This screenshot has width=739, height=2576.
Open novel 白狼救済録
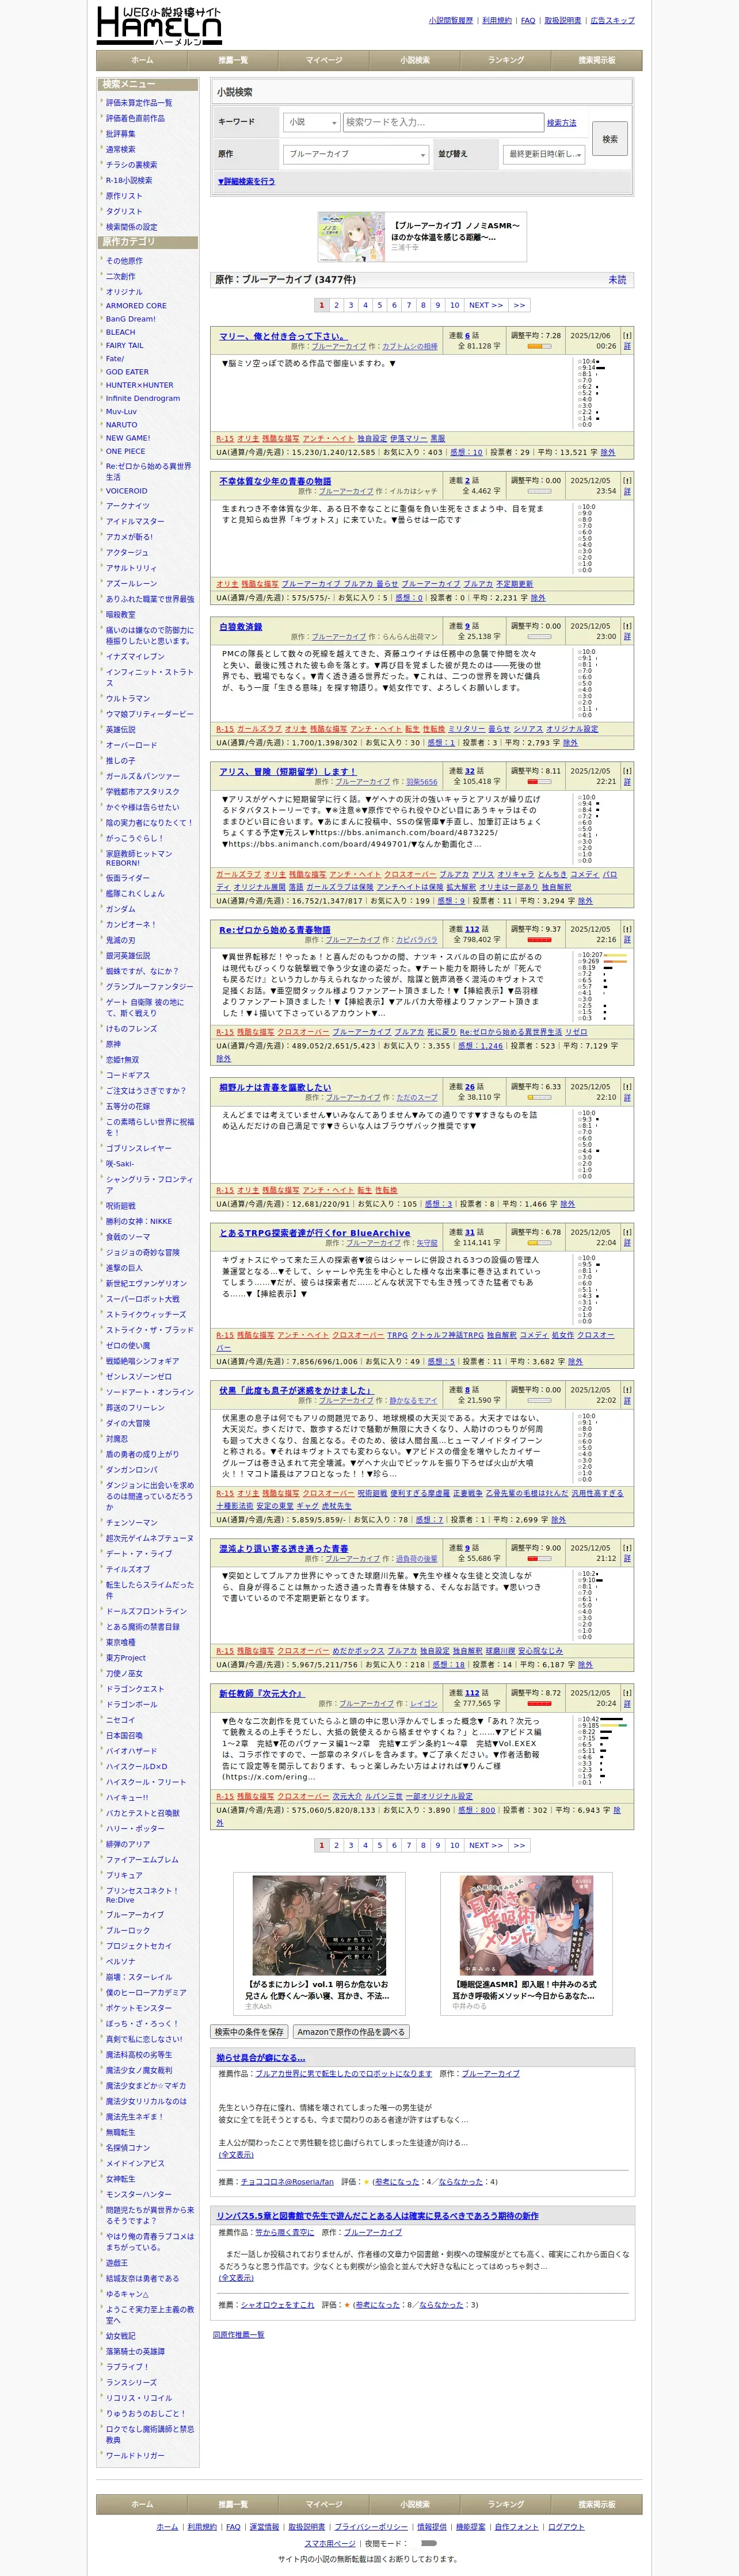tap(241, 626)
